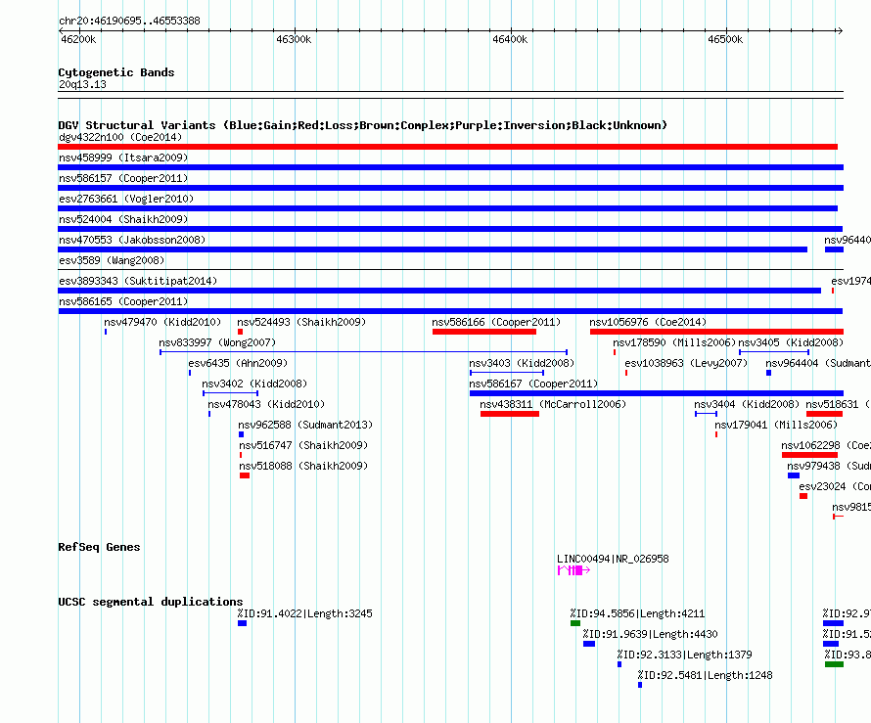Select the nsv833997 (Wong2007) thin span line

(363, 352)
